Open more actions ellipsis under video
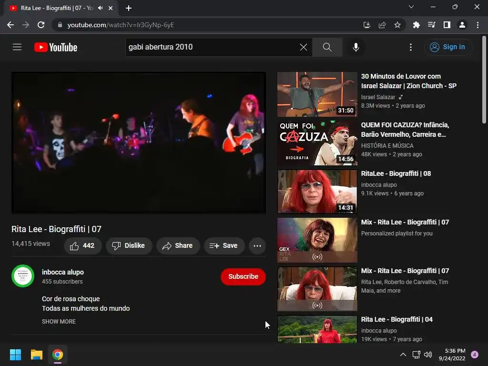Image resolution: width=488 pixels, height=366 pixels. coord(257,245)
